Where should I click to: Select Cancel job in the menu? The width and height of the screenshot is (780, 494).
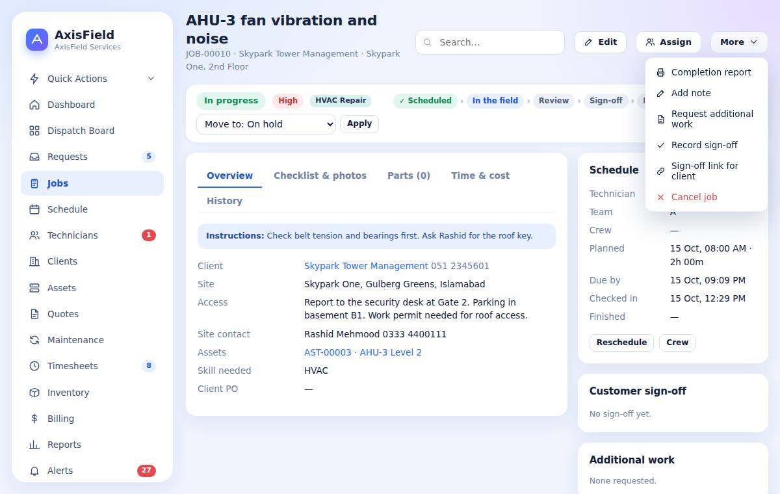707,197
